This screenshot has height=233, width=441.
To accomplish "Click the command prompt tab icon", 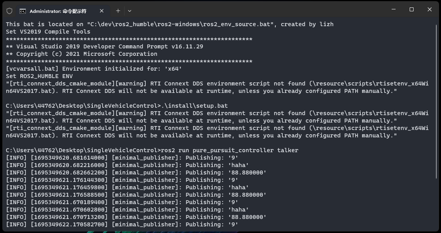I will point(23,11).
